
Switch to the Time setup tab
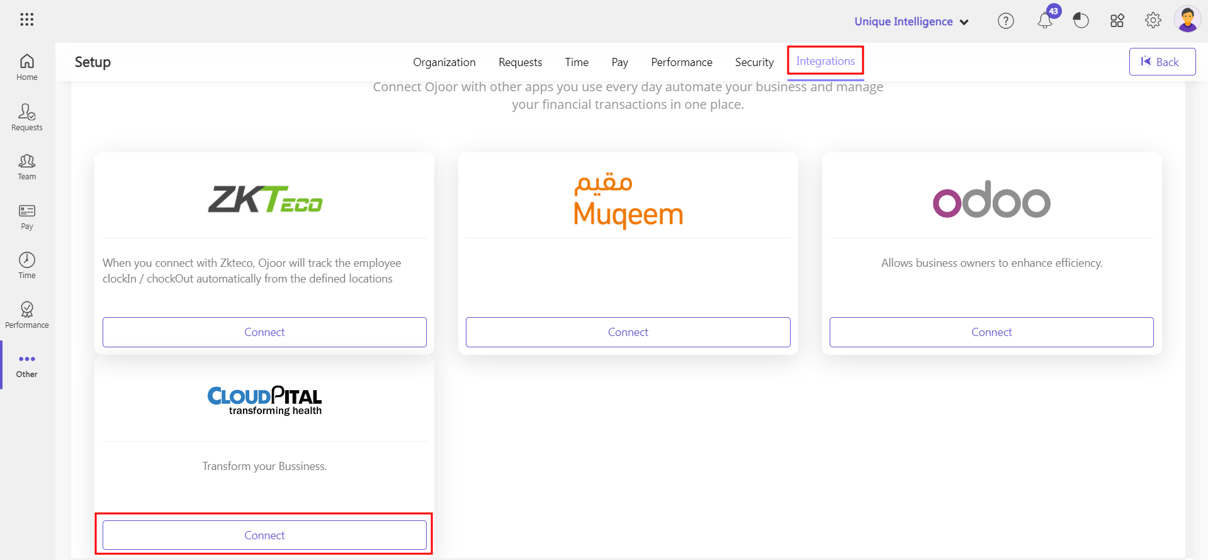[x=577, y=62]
